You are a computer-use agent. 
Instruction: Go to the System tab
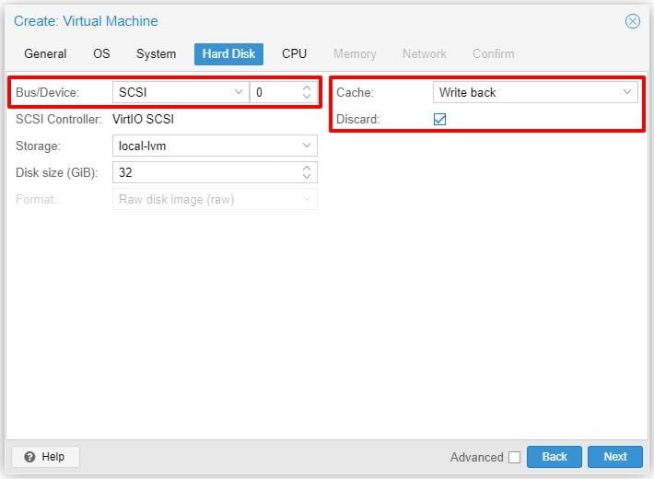tap(156, 53)
